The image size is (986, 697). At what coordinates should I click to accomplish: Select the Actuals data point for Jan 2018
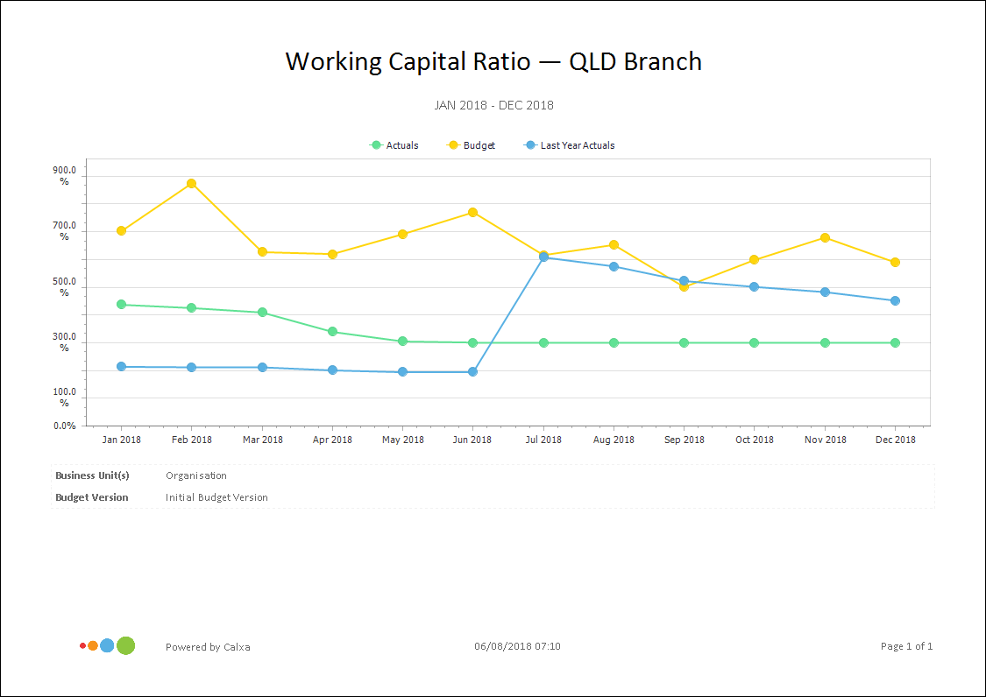pyautogui.click(x=121, y=304)
